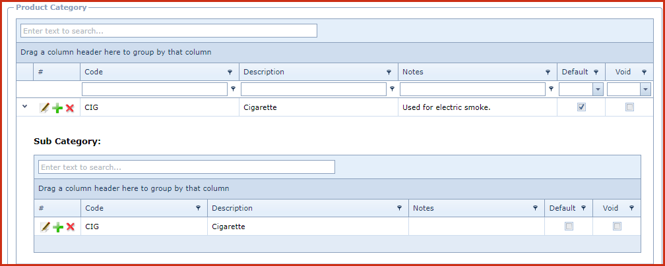This screenshot has height=266, width=665.
Task: Open the Default filter dropdown
Action: coord(598,90)
